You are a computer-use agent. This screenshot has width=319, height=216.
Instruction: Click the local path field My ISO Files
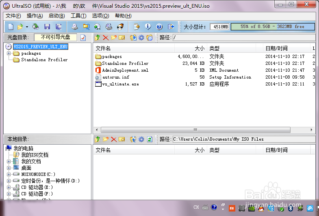pyautogui.click(x=244, y=139)
